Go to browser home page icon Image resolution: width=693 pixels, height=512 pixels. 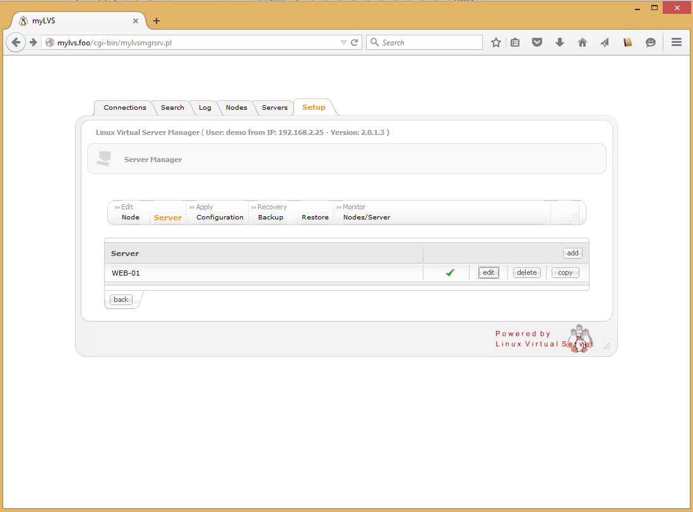pyautogui.click(x=582, y=42)
